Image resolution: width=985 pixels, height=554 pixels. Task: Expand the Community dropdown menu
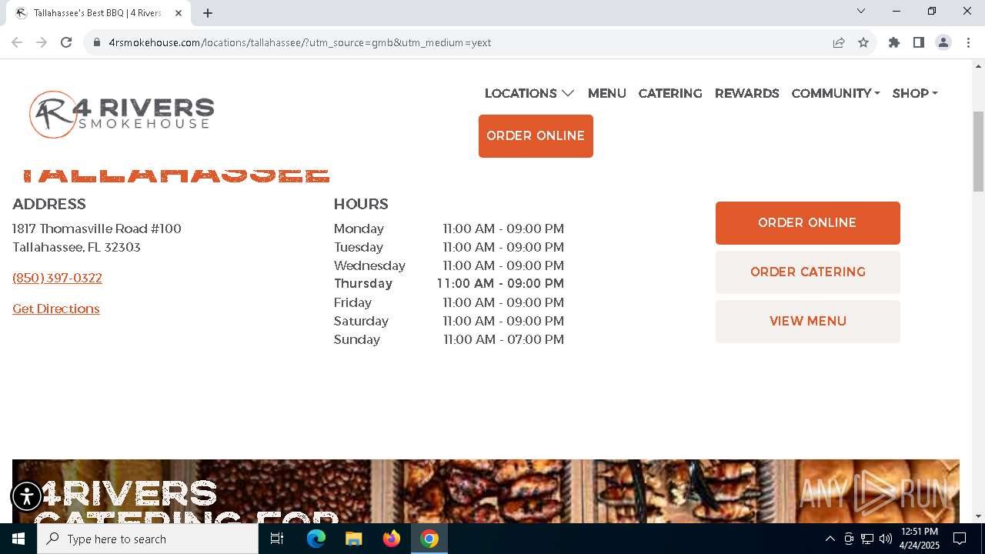836,93
